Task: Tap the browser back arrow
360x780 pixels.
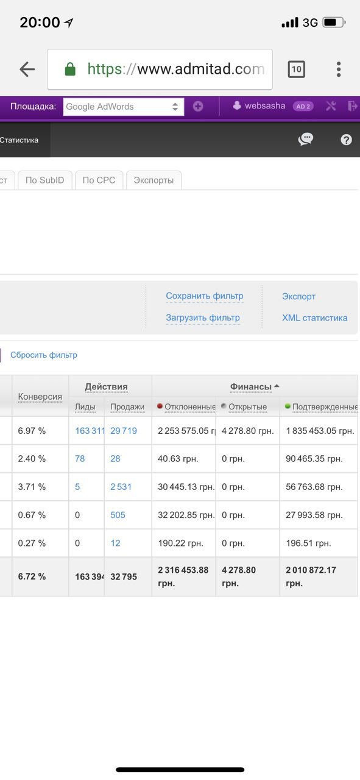Action: click(x=27, y=69)
